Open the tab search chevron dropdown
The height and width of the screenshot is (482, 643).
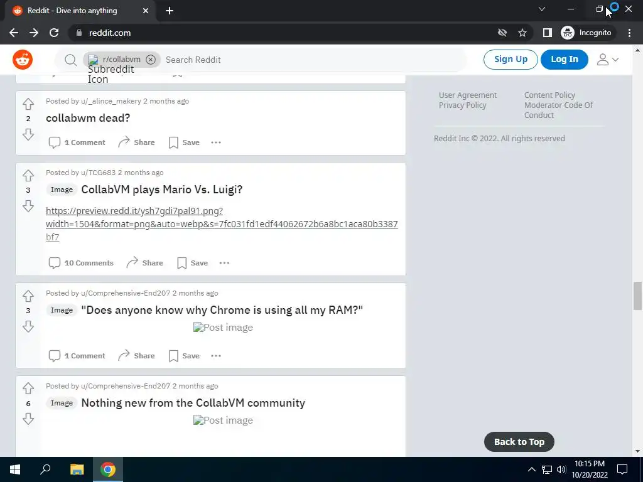tap(542, 9)
